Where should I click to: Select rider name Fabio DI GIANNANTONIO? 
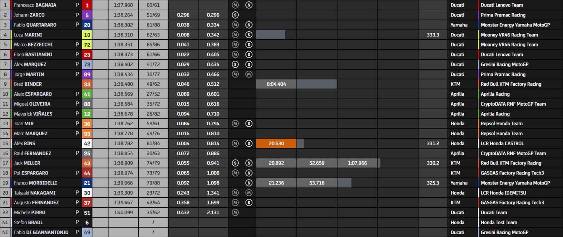[41, 232]
